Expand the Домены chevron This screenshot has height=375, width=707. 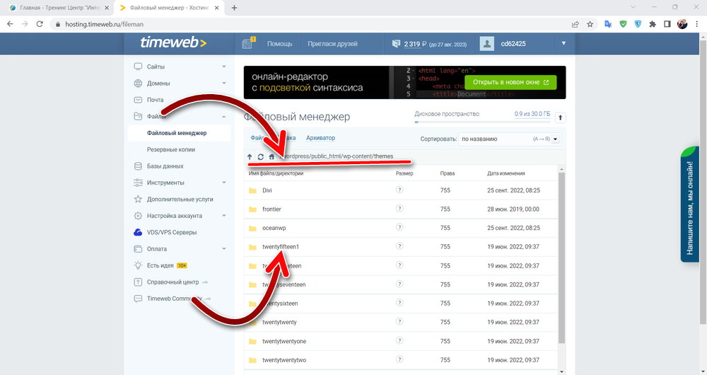click(224, 83)
